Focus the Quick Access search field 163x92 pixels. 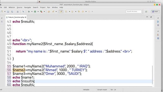[x=134, y=11]
